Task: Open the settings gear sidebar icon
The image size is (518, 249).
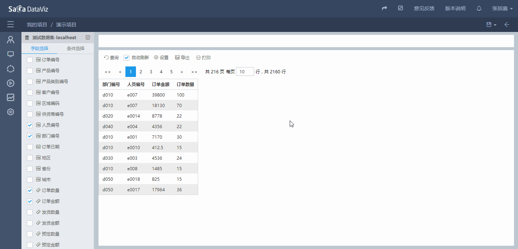Action: (x=11, y=112)
